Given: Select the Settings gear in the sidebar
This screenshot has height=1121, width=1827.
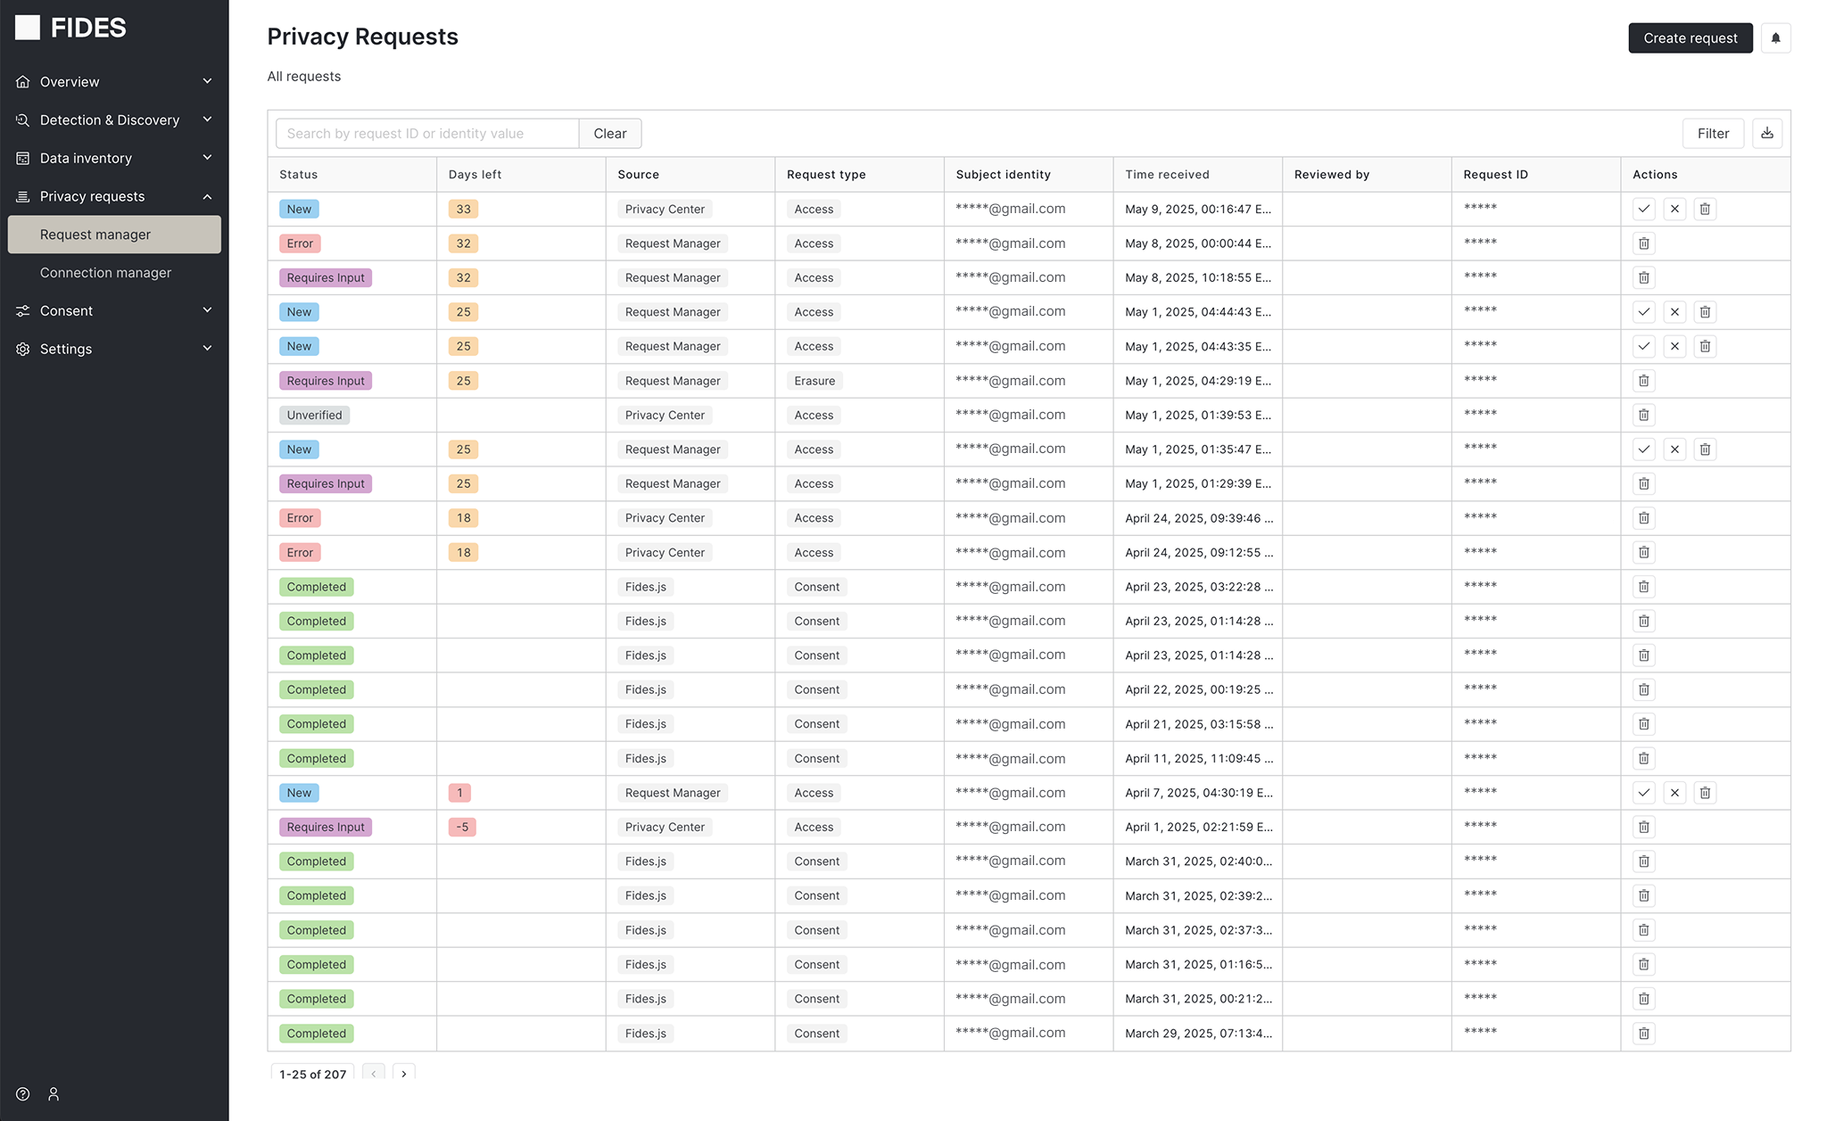Looking at the screenshot, I should [x=22, y=349].
